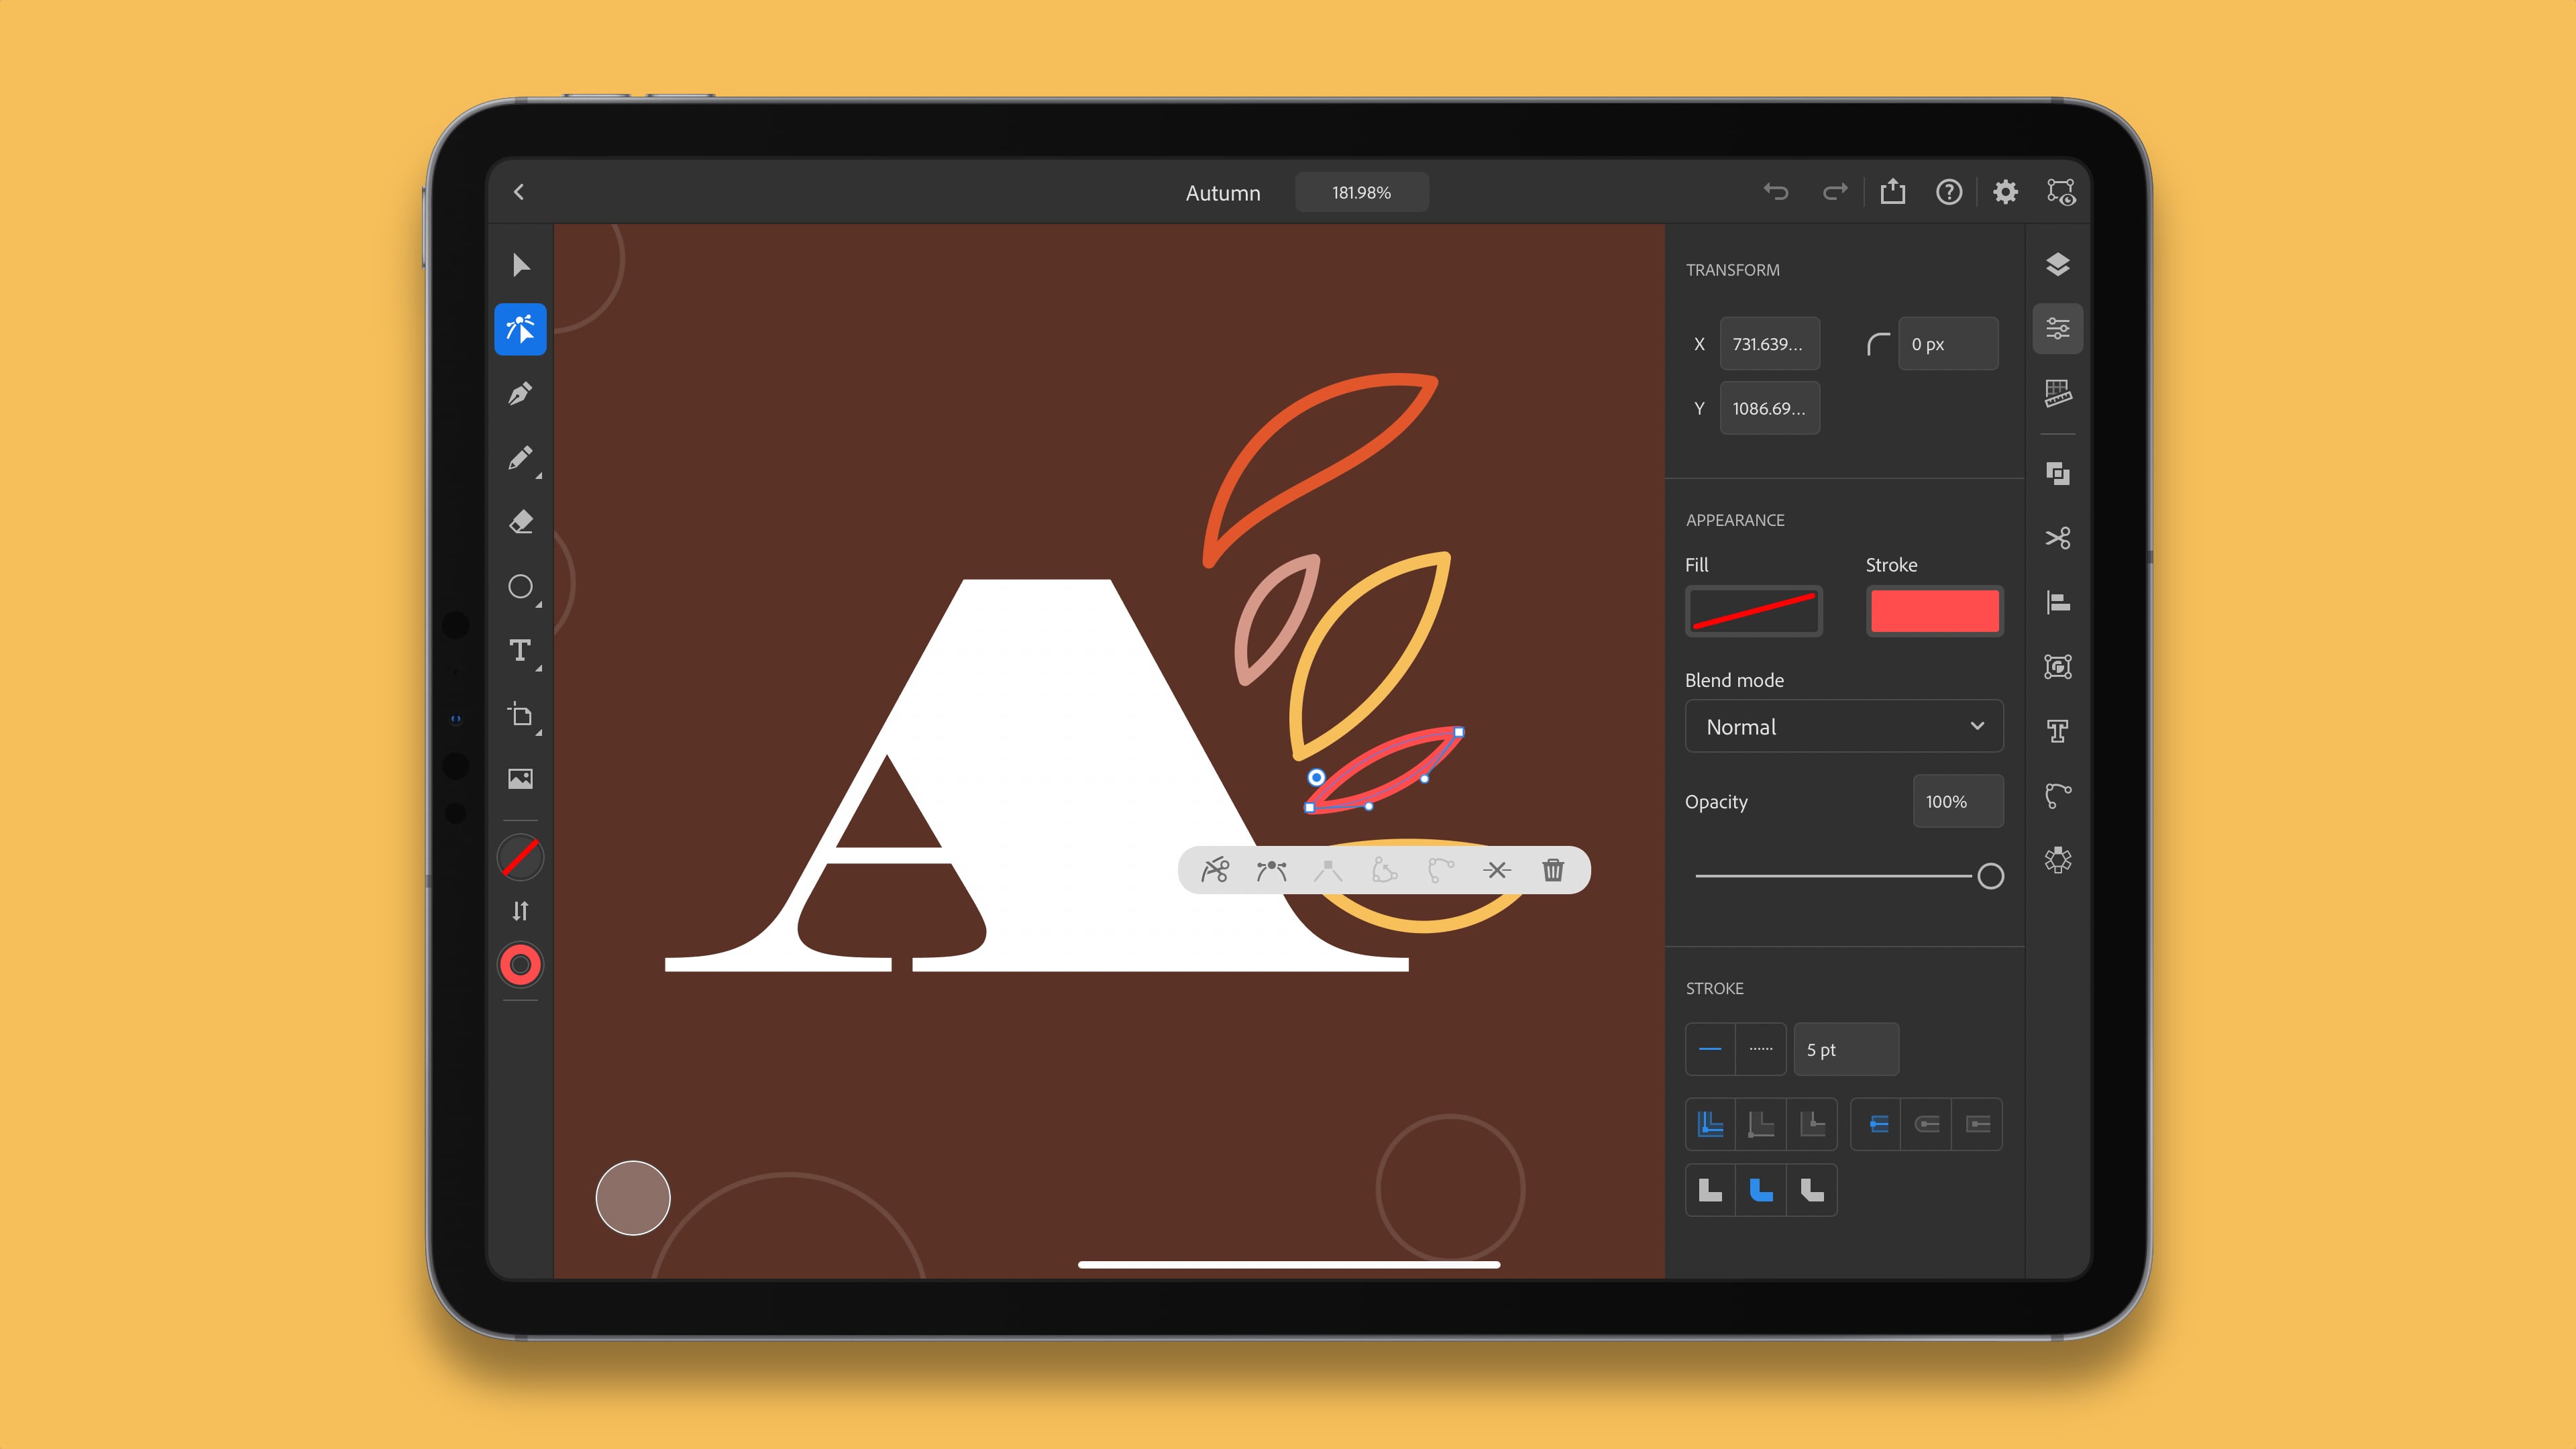2576x1449 pixels.
Task: Click the Delete selected object button
Action: tap(1552, 871)
